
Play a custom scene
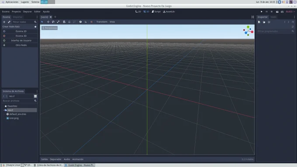pyautogui.click(x=282, y=11)
